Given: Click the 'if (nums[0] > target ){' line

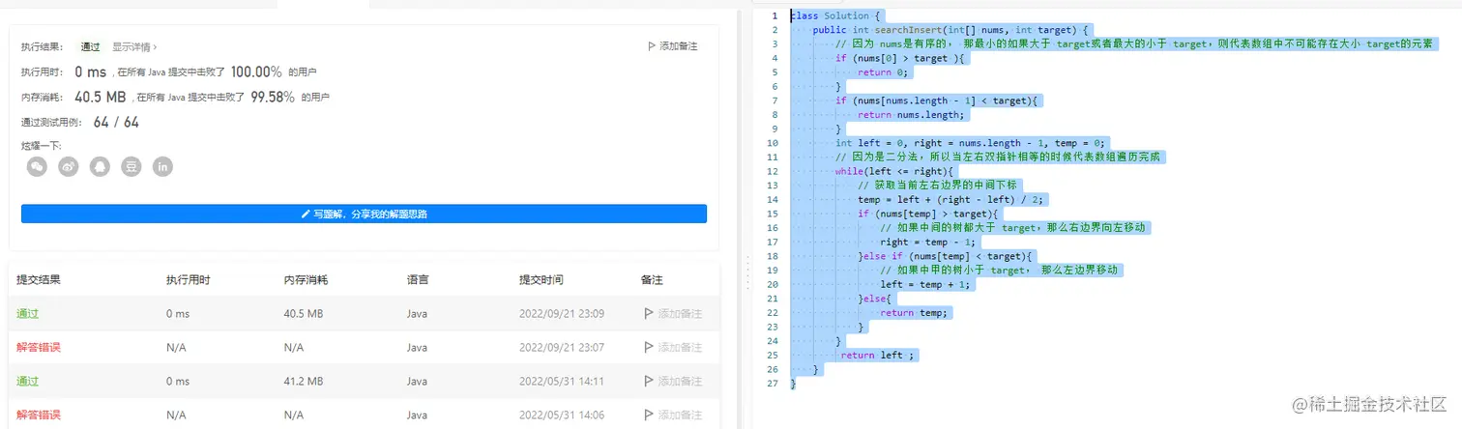Looking at the screenshot, I should [901, 58].
